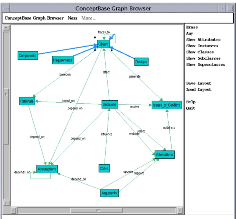Open the ConceptBase Graph Browser menu

[34, 18]
